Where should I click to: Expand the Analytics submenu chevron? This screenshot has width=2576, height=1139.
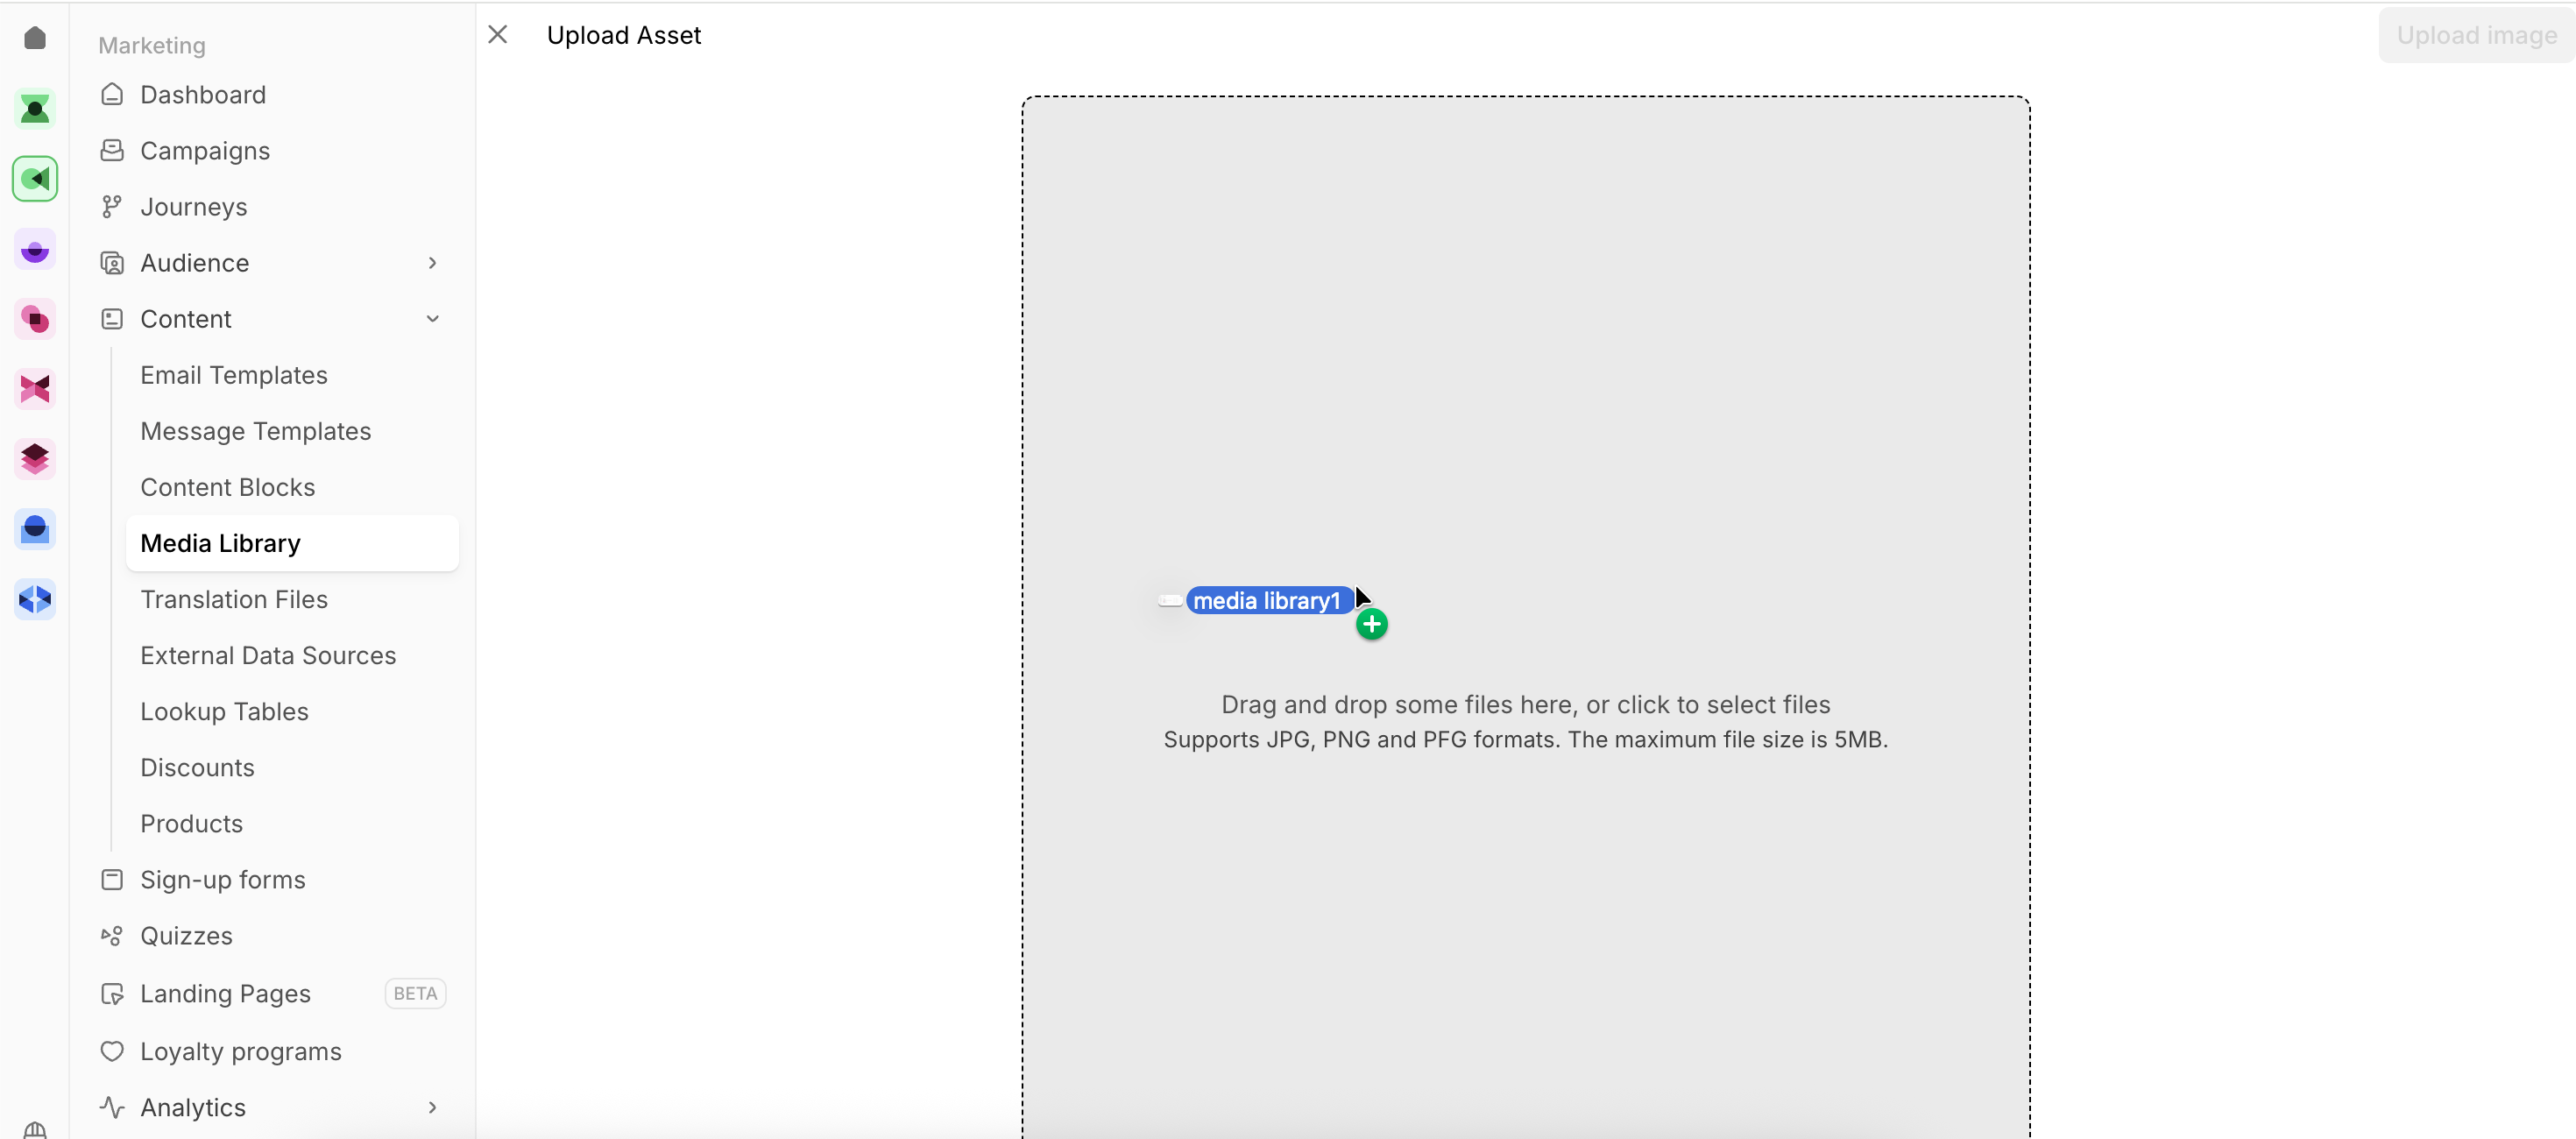432,1107
